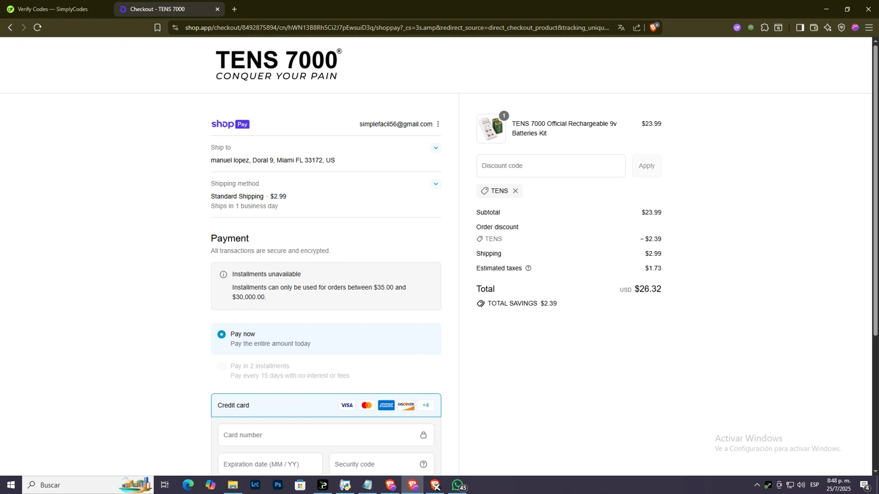The height and width of the screenshot is (494, 879).
Task: Click into the Card number field
Action: click(x=326, y=435)
